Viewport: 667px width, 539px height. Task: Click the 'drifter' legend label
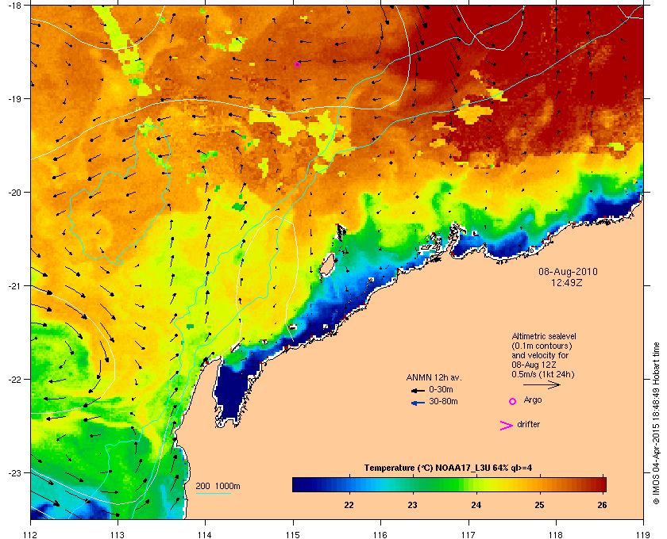pos(528,424)
